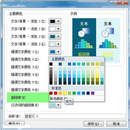The image size is (130, 130).
Task: Click 超链接 in the dark sample preview
Action: [84, 54]
